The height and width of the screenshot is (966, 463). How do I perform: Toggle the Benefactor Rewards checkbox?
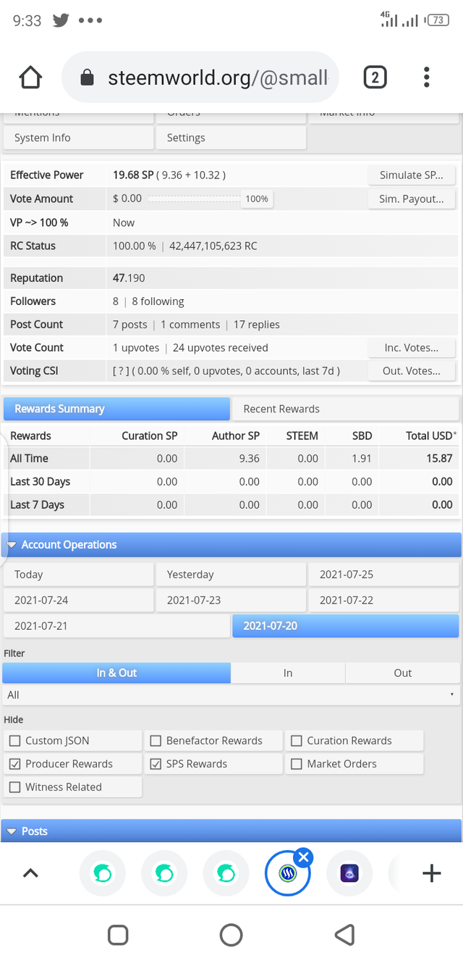pyautogui.click(x=156, y=741)
